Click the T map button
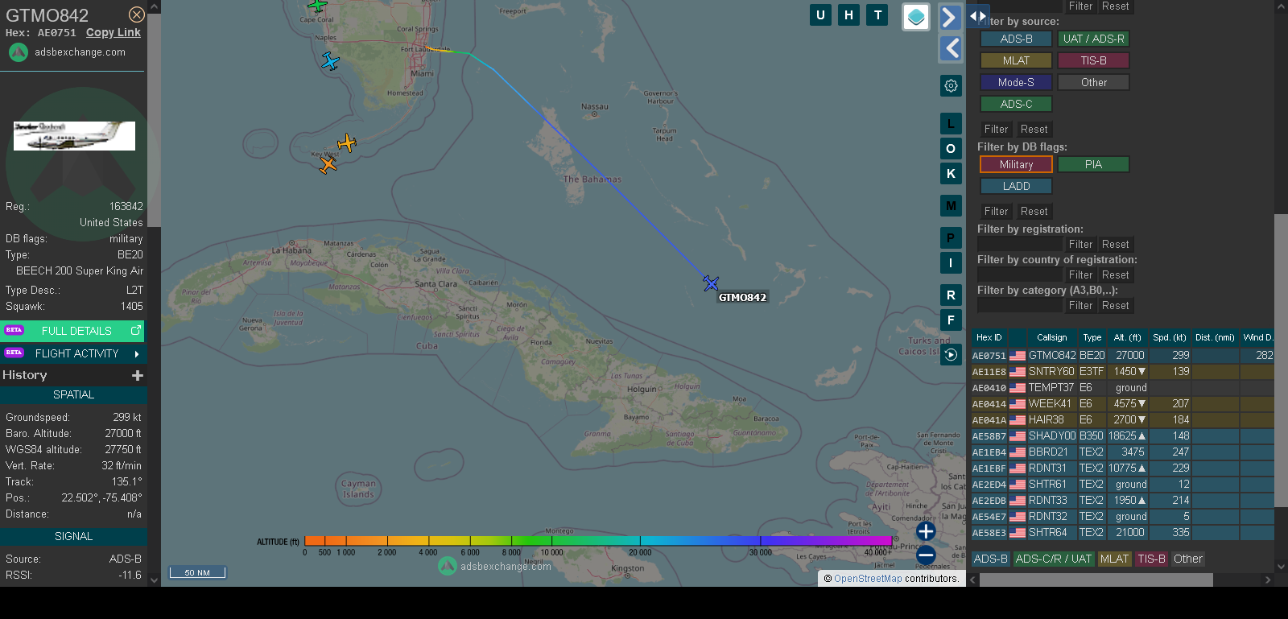 click(877, 14)
